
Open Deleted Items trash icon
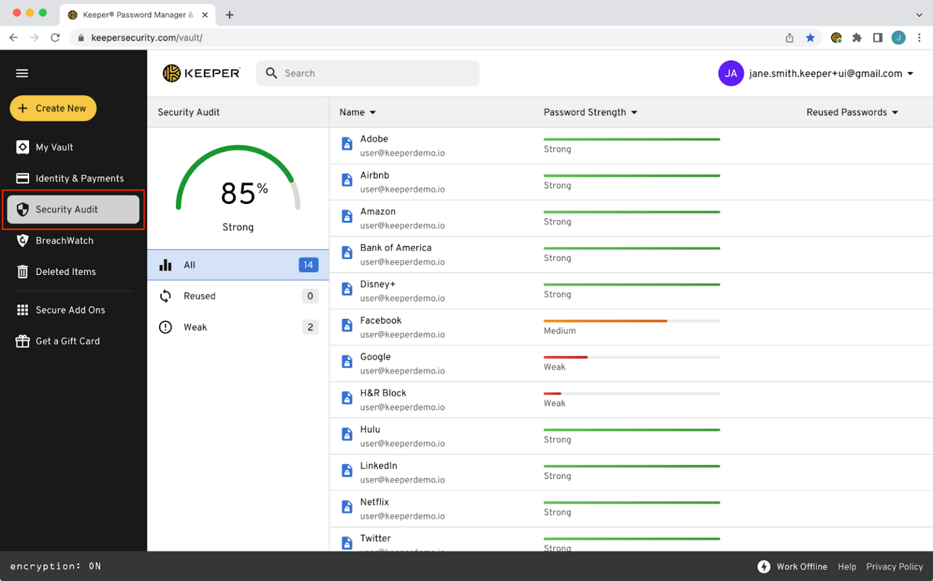22,271
